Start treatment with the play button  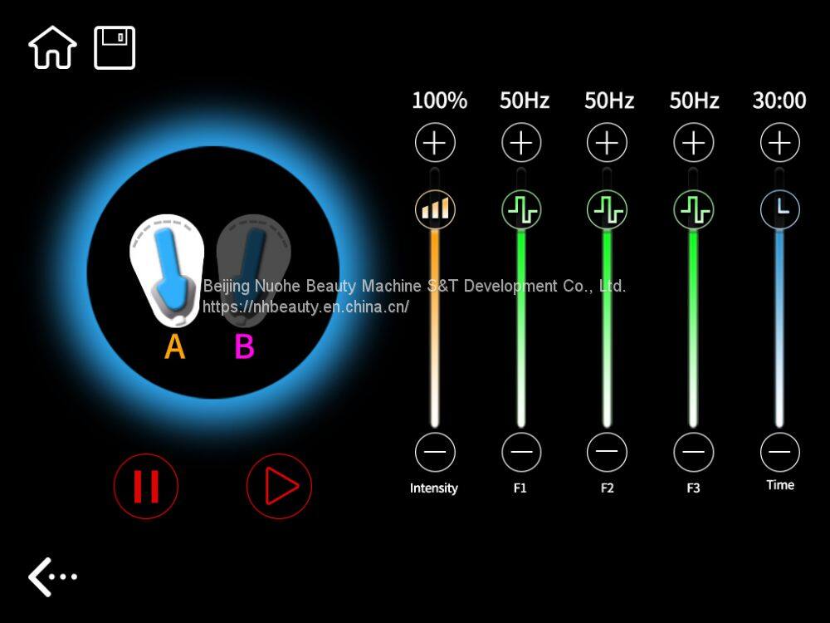tap(279, 486)
